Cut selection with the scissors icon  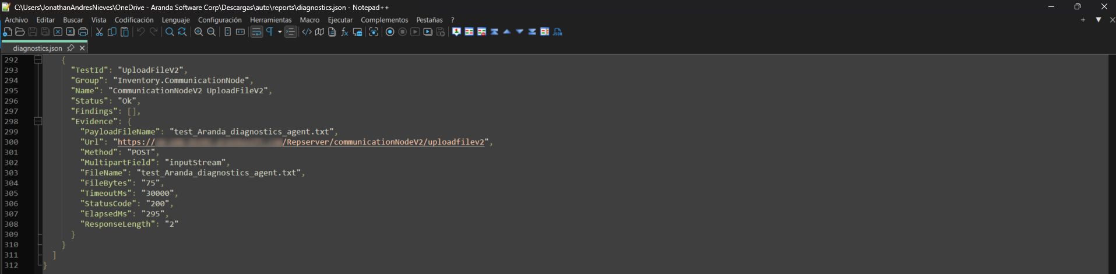100,32
